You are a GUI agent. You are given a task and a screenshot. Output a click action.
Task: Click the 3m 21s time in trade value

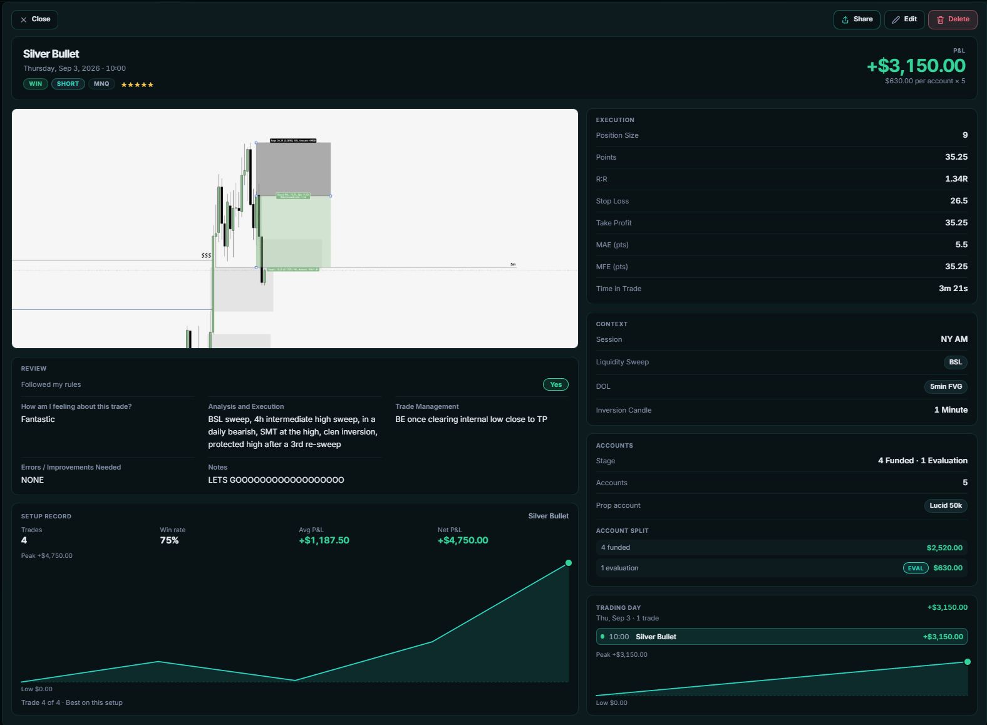953,289
